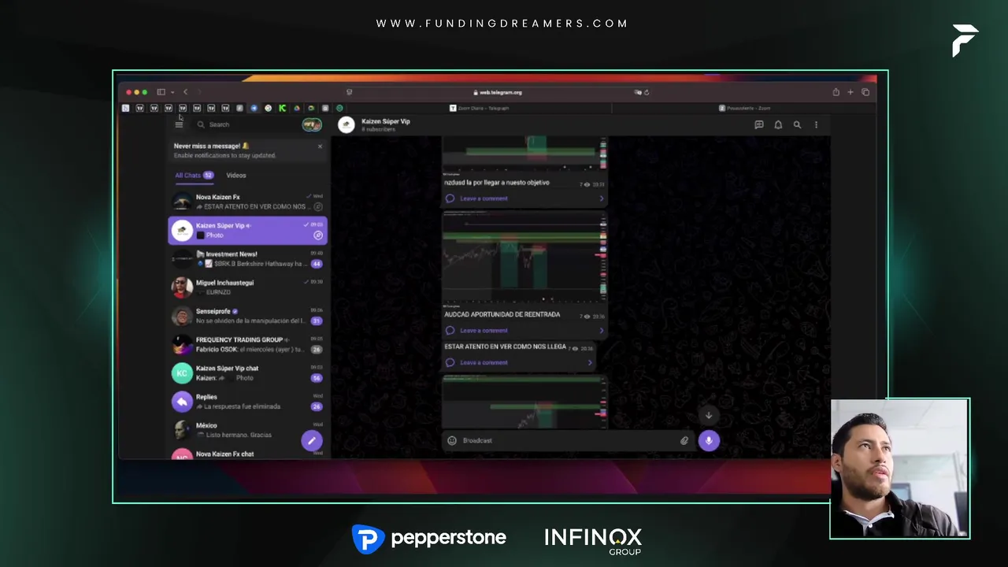This screenshot has height=567, width=1008.
Task: Open the chart image at the bottom of the channel
Action: pos(524,402)
